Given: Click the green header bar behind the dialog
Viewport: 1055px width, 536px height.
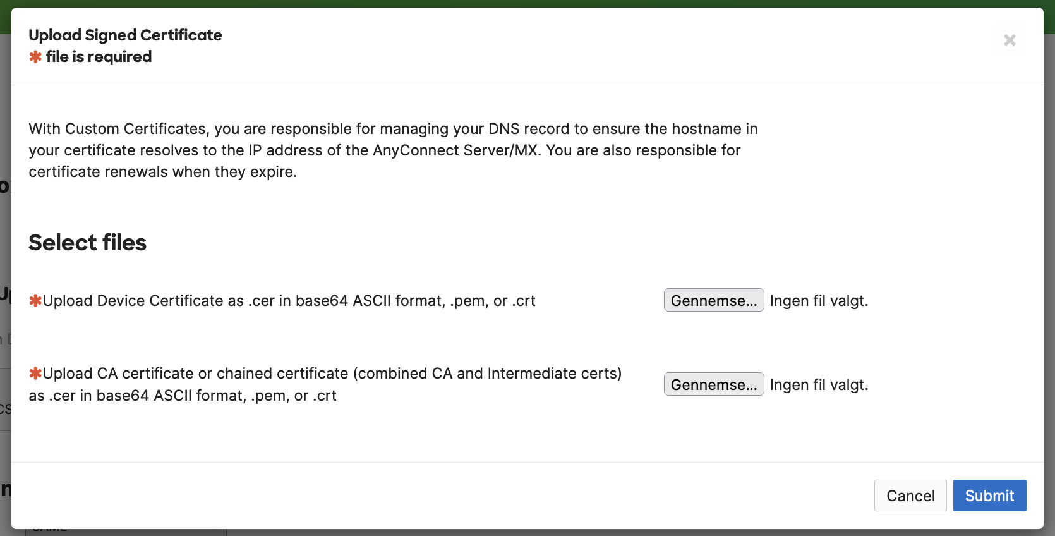Looking at the screenshot, I should pos(527,3).
